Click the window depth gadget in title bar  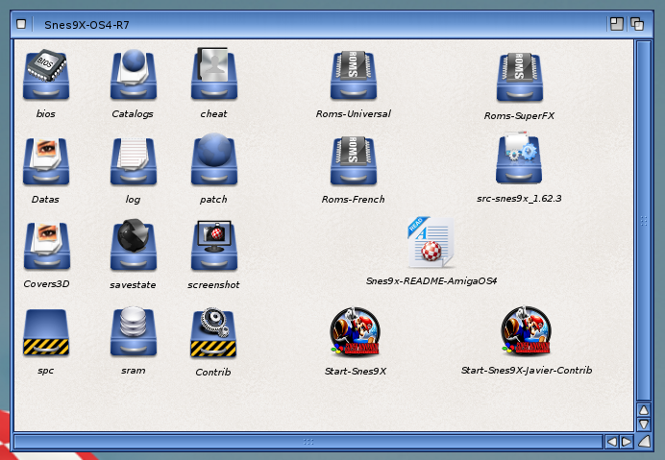click(636, 24)
